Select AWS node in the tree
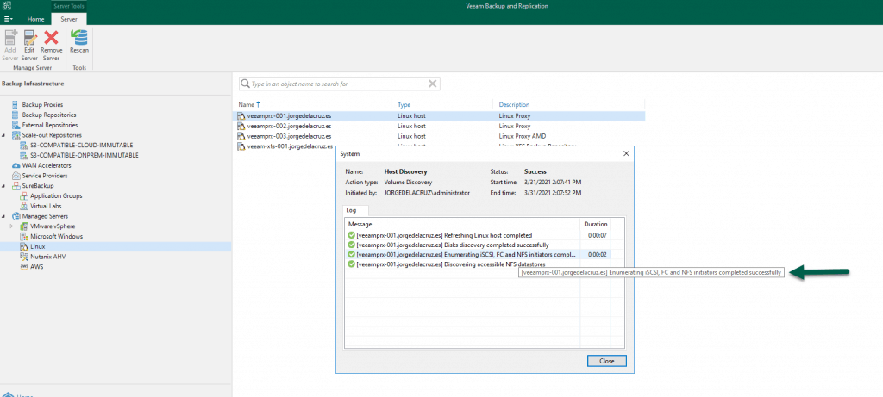The image size is (883, 397). pos(36,267)
